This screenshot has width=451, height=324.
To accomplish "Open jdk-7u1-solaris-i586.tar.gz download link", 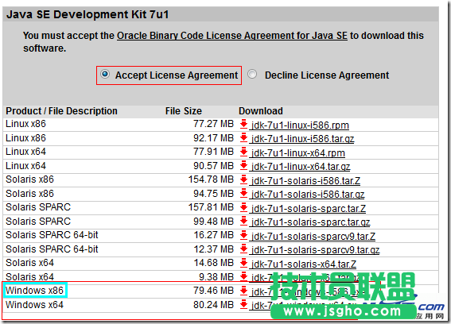I will coord(308,195).
